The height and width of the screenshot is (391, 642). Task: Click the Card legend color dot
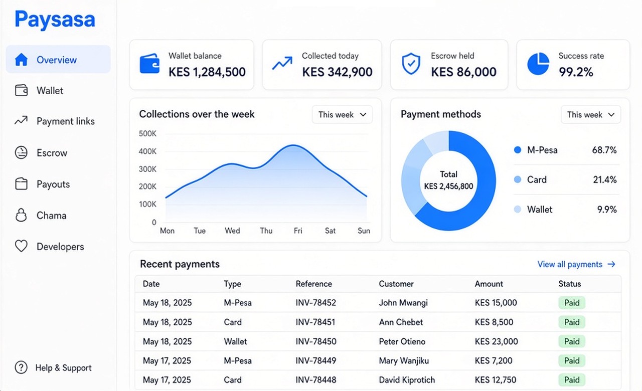tap(518, 179)
